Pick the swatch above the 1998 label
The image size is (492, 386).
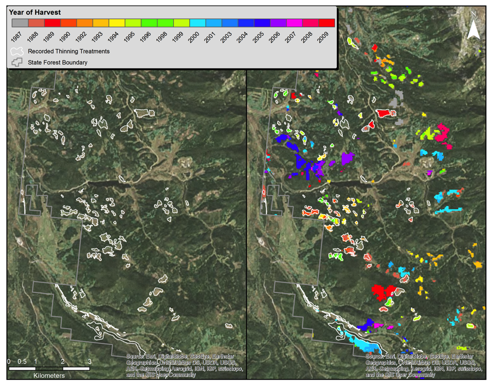pos(165,23)
